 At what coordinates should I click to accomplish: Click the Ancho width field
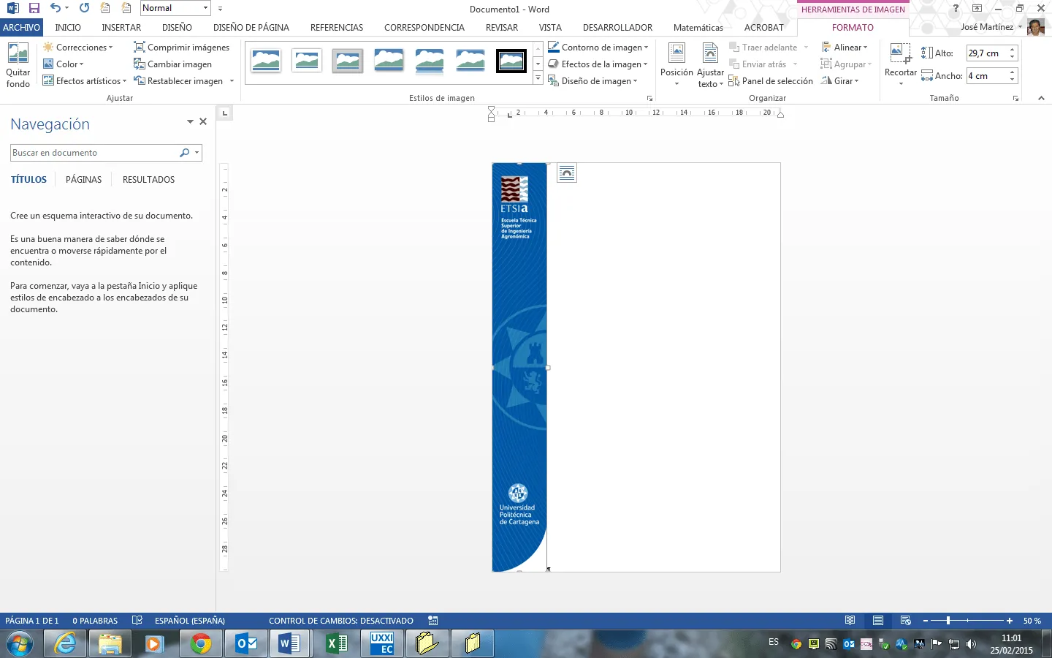point(986,76)
